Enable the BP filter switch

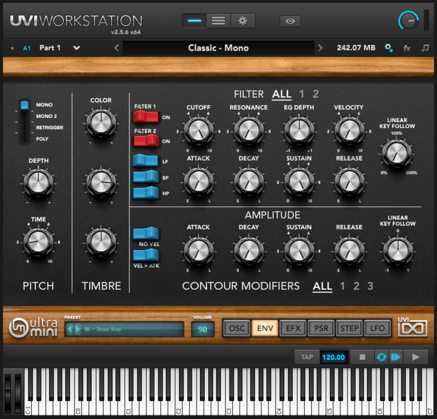[145, 177]
